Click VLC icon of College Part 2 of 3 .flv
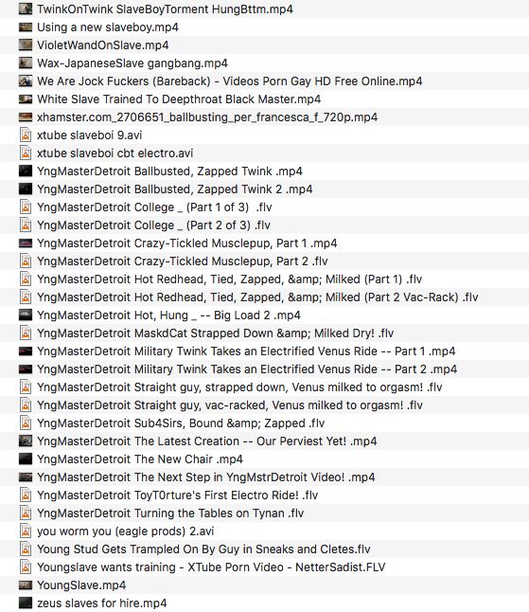The width and height of the screenshot is (529, 612). [x=26, y=225]
